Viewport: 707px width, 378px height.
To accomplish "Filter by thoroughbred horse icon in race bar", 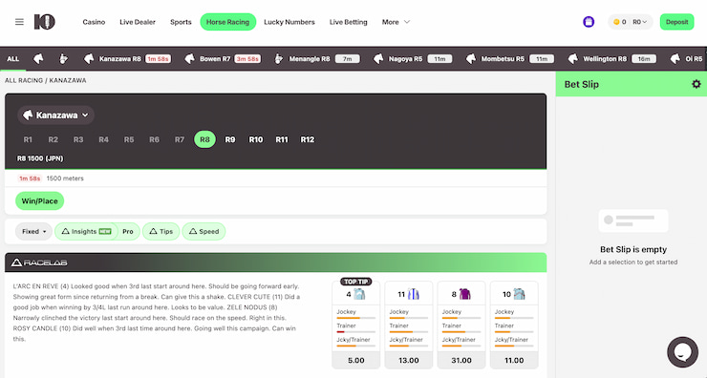I will tap(38, 58).
